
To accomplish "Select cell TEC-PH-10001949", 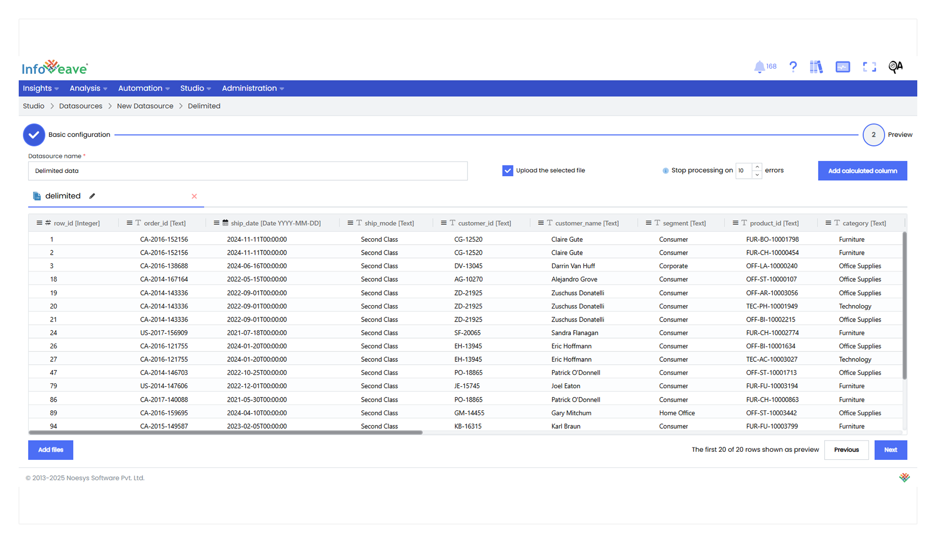I will (772, 306).
